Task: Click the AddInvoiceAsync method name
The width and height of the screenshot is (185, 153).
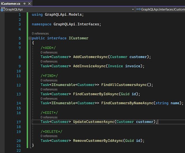Action: 89,66
